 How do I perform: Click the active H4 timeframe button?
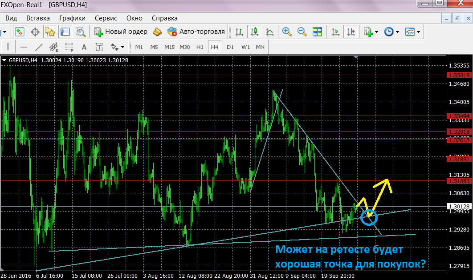[215, 47]
